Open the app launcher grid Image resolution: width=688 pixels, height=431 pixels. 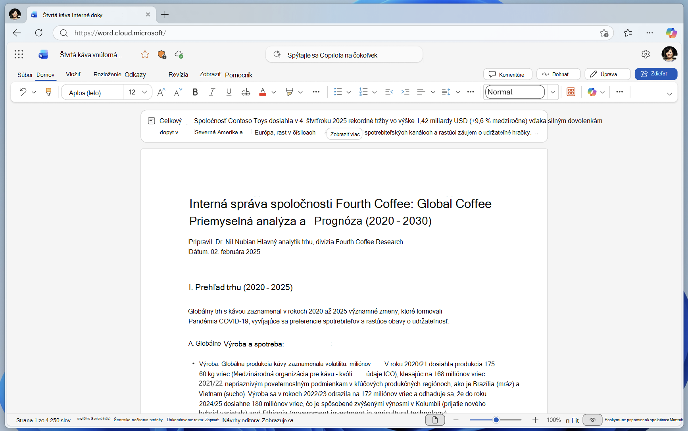coord(19,54)
